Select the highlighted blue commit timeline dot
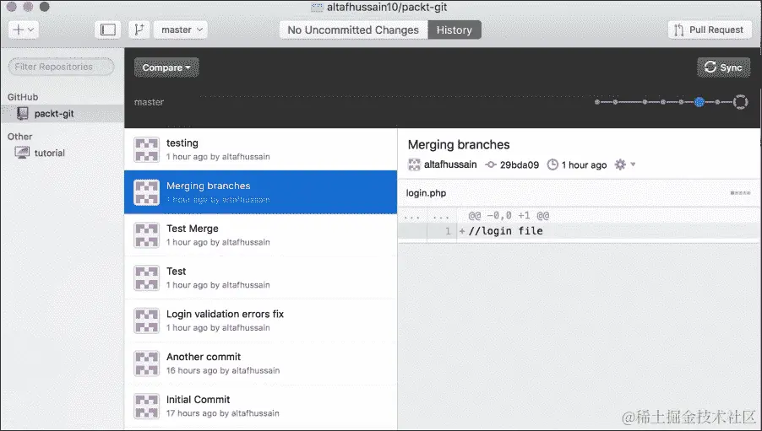The image size is (762, 431). point(699,102)
